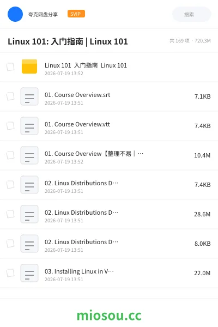Click the 8.0KB size value
The width and height of the screenshot is (218, 327).
pos(203,244)
